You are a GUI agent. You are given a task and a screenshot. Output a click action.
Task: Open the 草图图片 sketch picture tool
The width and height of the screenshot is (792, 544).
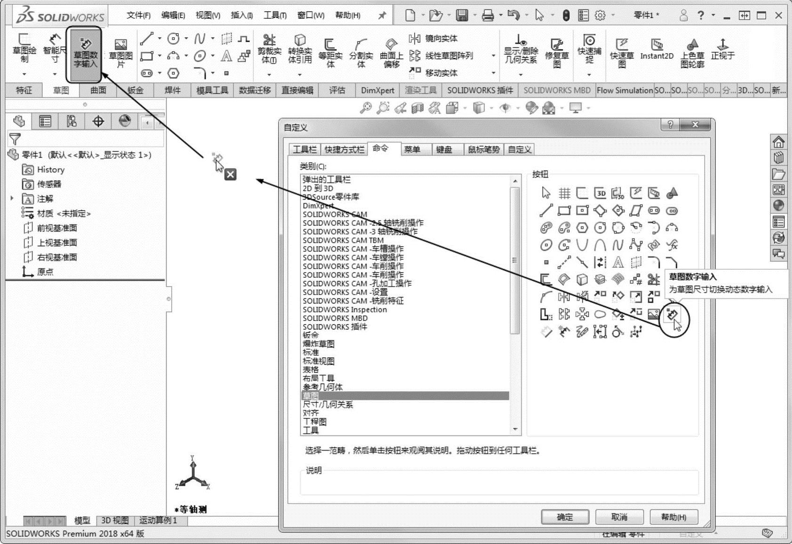(121, 53)
